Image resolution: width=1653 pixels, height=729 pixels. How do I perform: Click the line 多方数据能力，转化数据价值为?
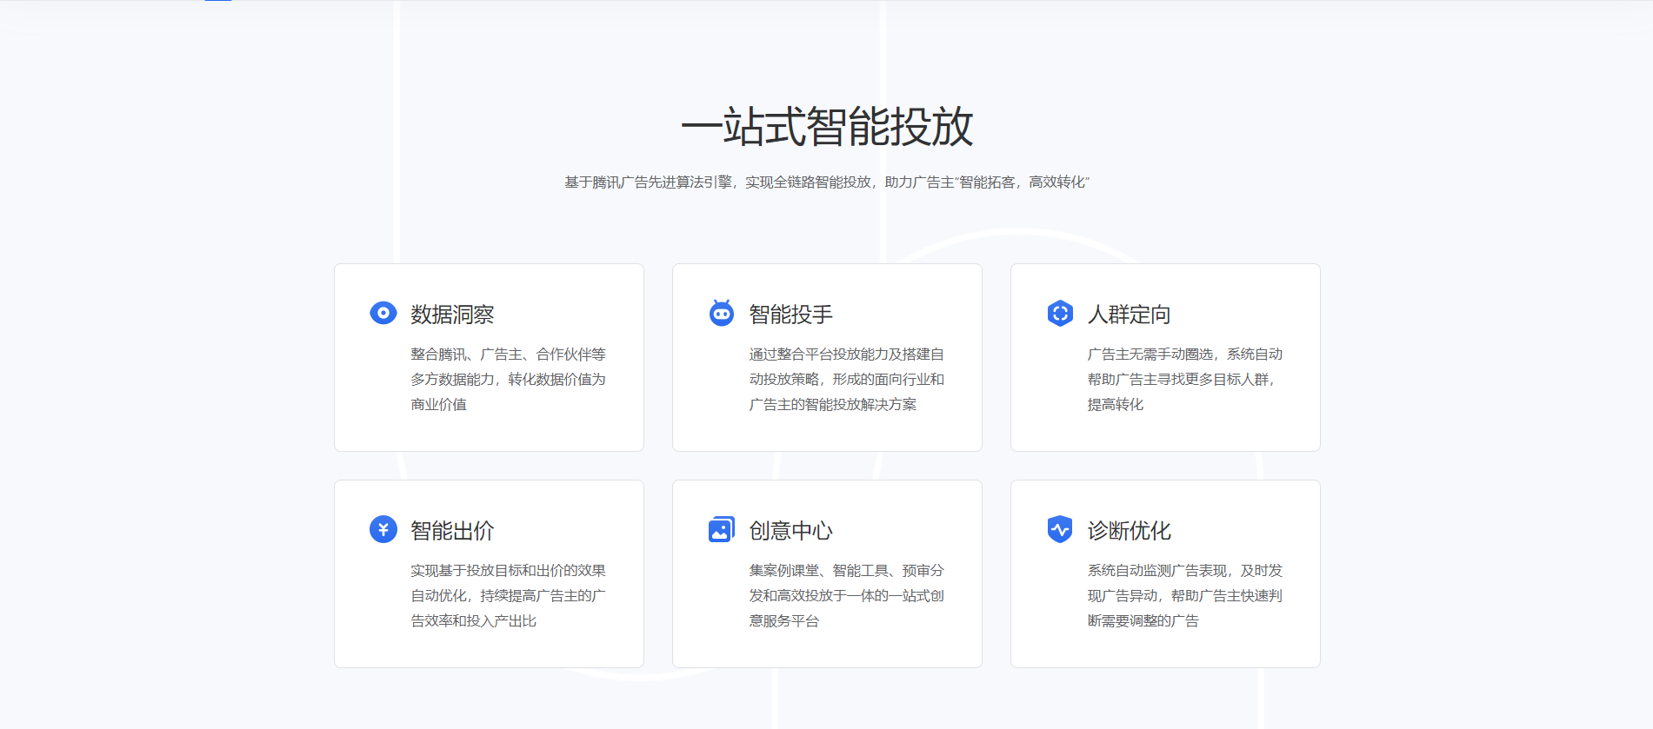pos(508,380)
